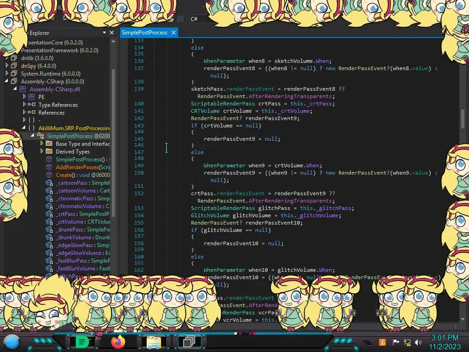Image resolution: width=469 pixels, height=352 pixels.
Task: Click the SimplePostProcess() constructor method icon
Action: click(49, 159)
